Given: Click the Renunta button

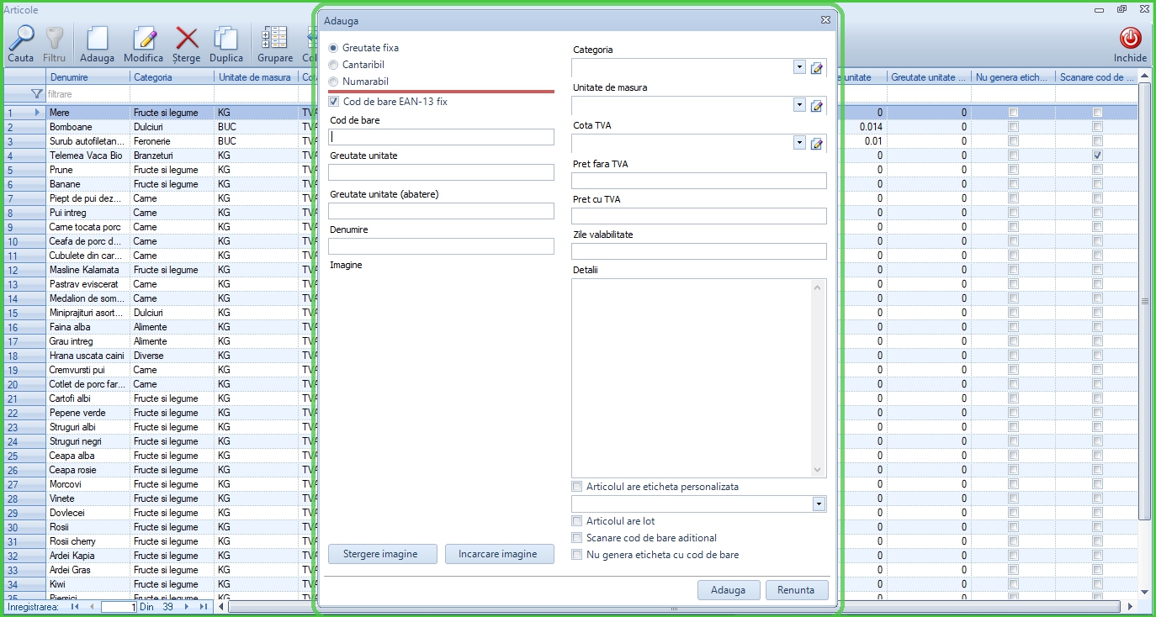Looking at the screenshot, I should click(x=796, y=589).
